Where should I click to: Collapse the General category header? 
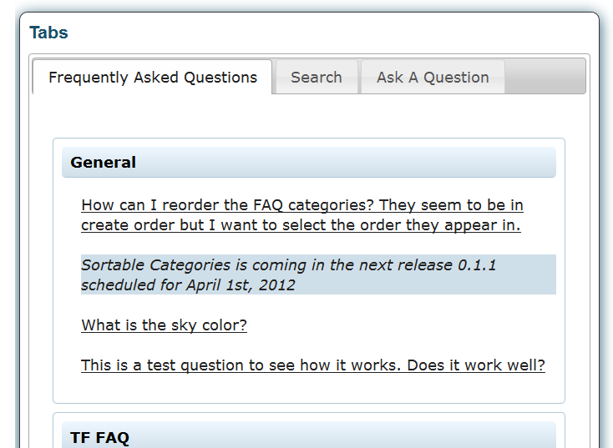coord(309,163)
